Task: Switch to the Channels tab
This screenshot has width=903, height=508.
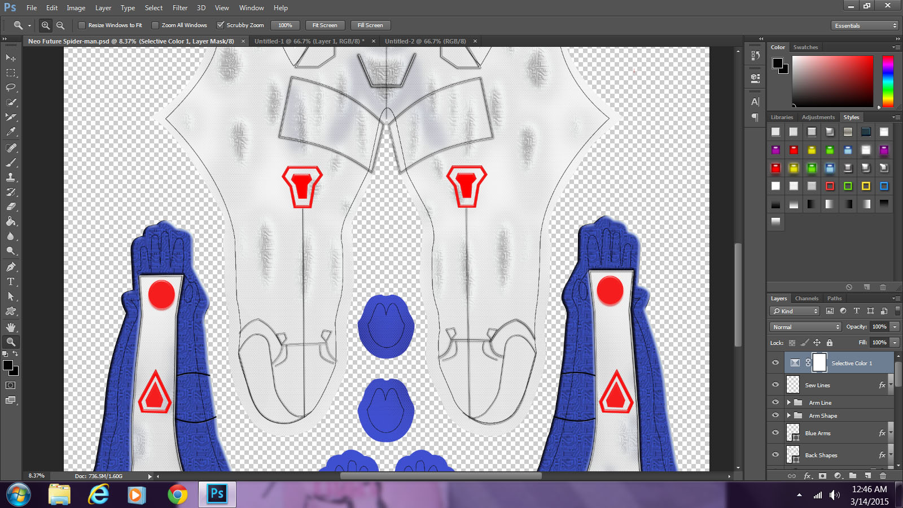Action: pyautogui.click(x=806, y=299)
